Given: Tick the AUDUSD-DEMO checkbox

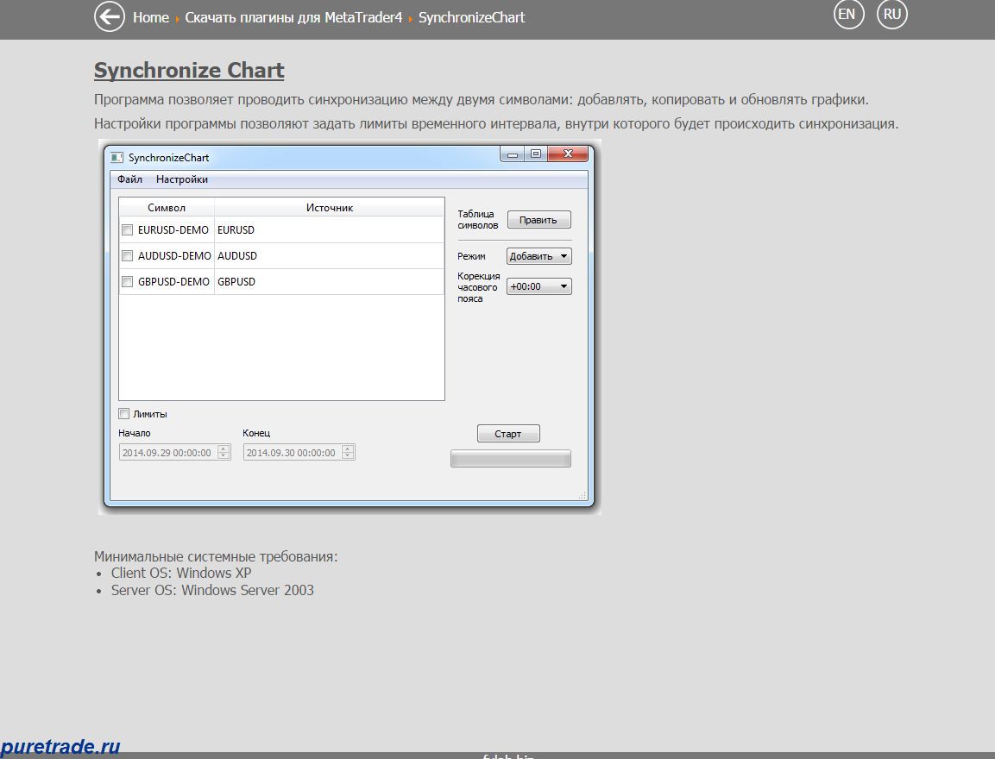Looking at the screenshot, I should click(128, 256).
